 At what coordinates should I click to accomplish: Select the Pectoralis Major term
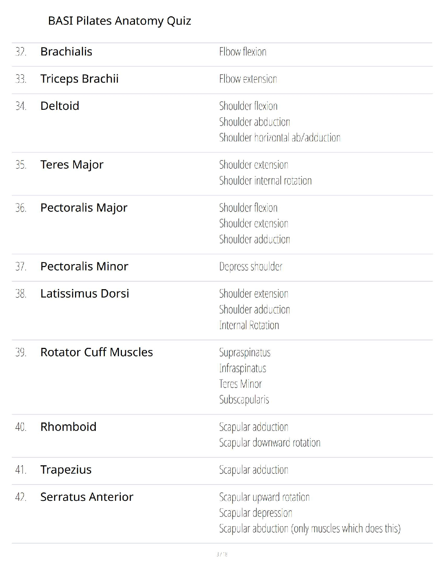(83, 208)
